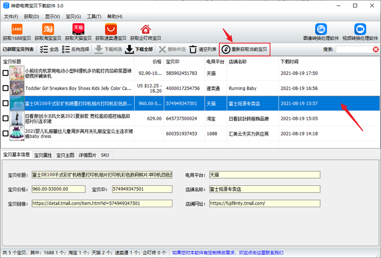The width and height of the screenshot is (381, 258).
Task: Switch to the 宝贝基本信息 tab
Action: tap(16, 154)
